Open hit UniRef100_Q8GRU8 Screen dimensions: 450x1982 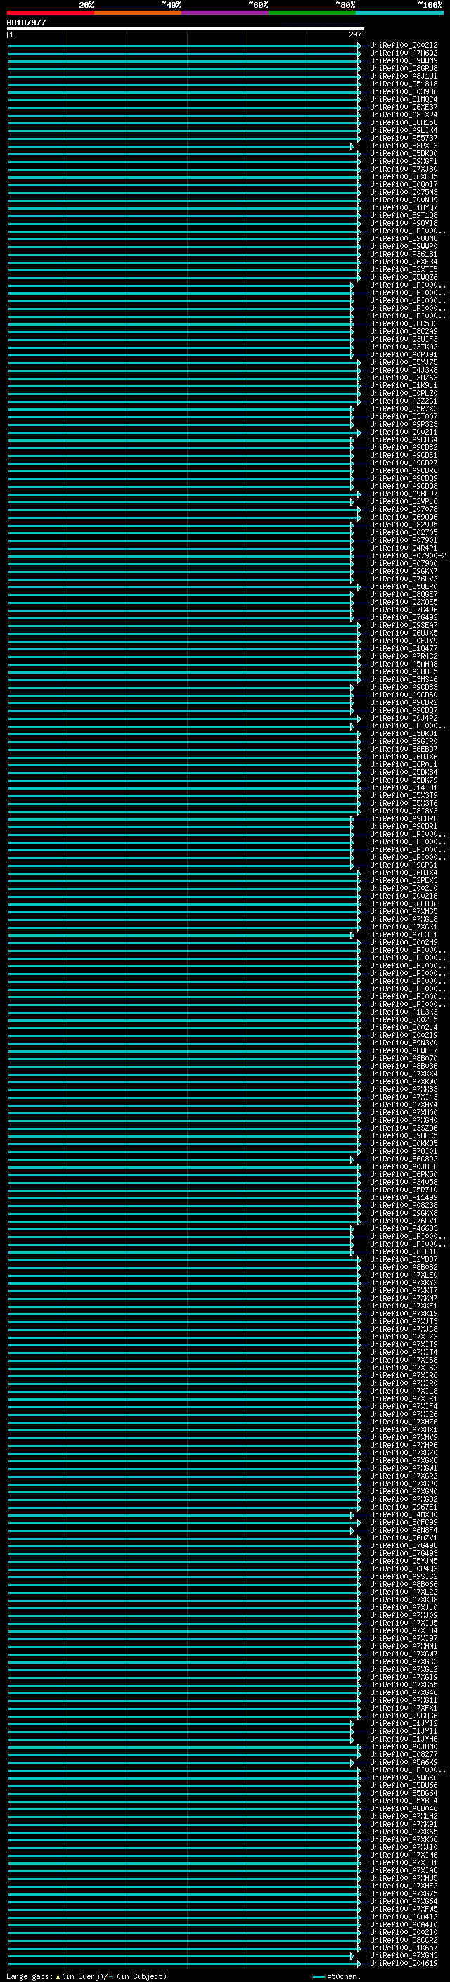(x=403, y=68)
